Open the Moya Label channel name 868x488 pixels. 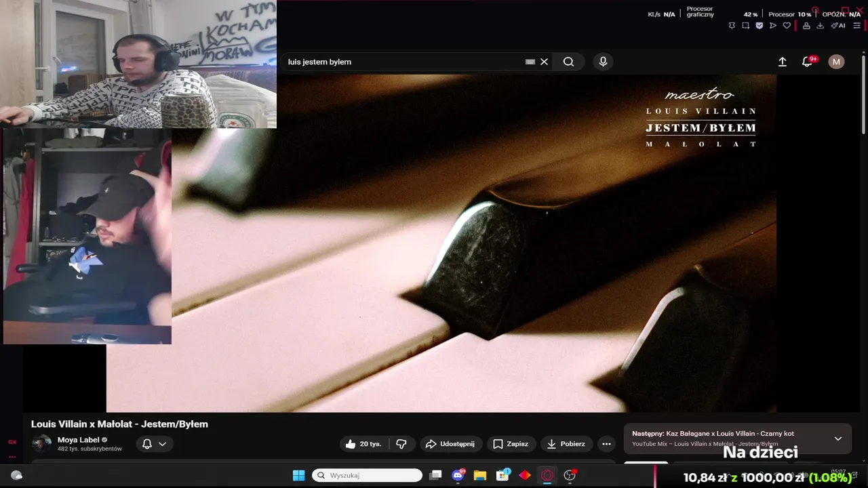[x=78, y=440]
